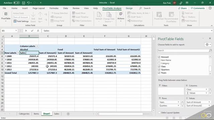Click the Save icon in the title bar

[23, 3]
